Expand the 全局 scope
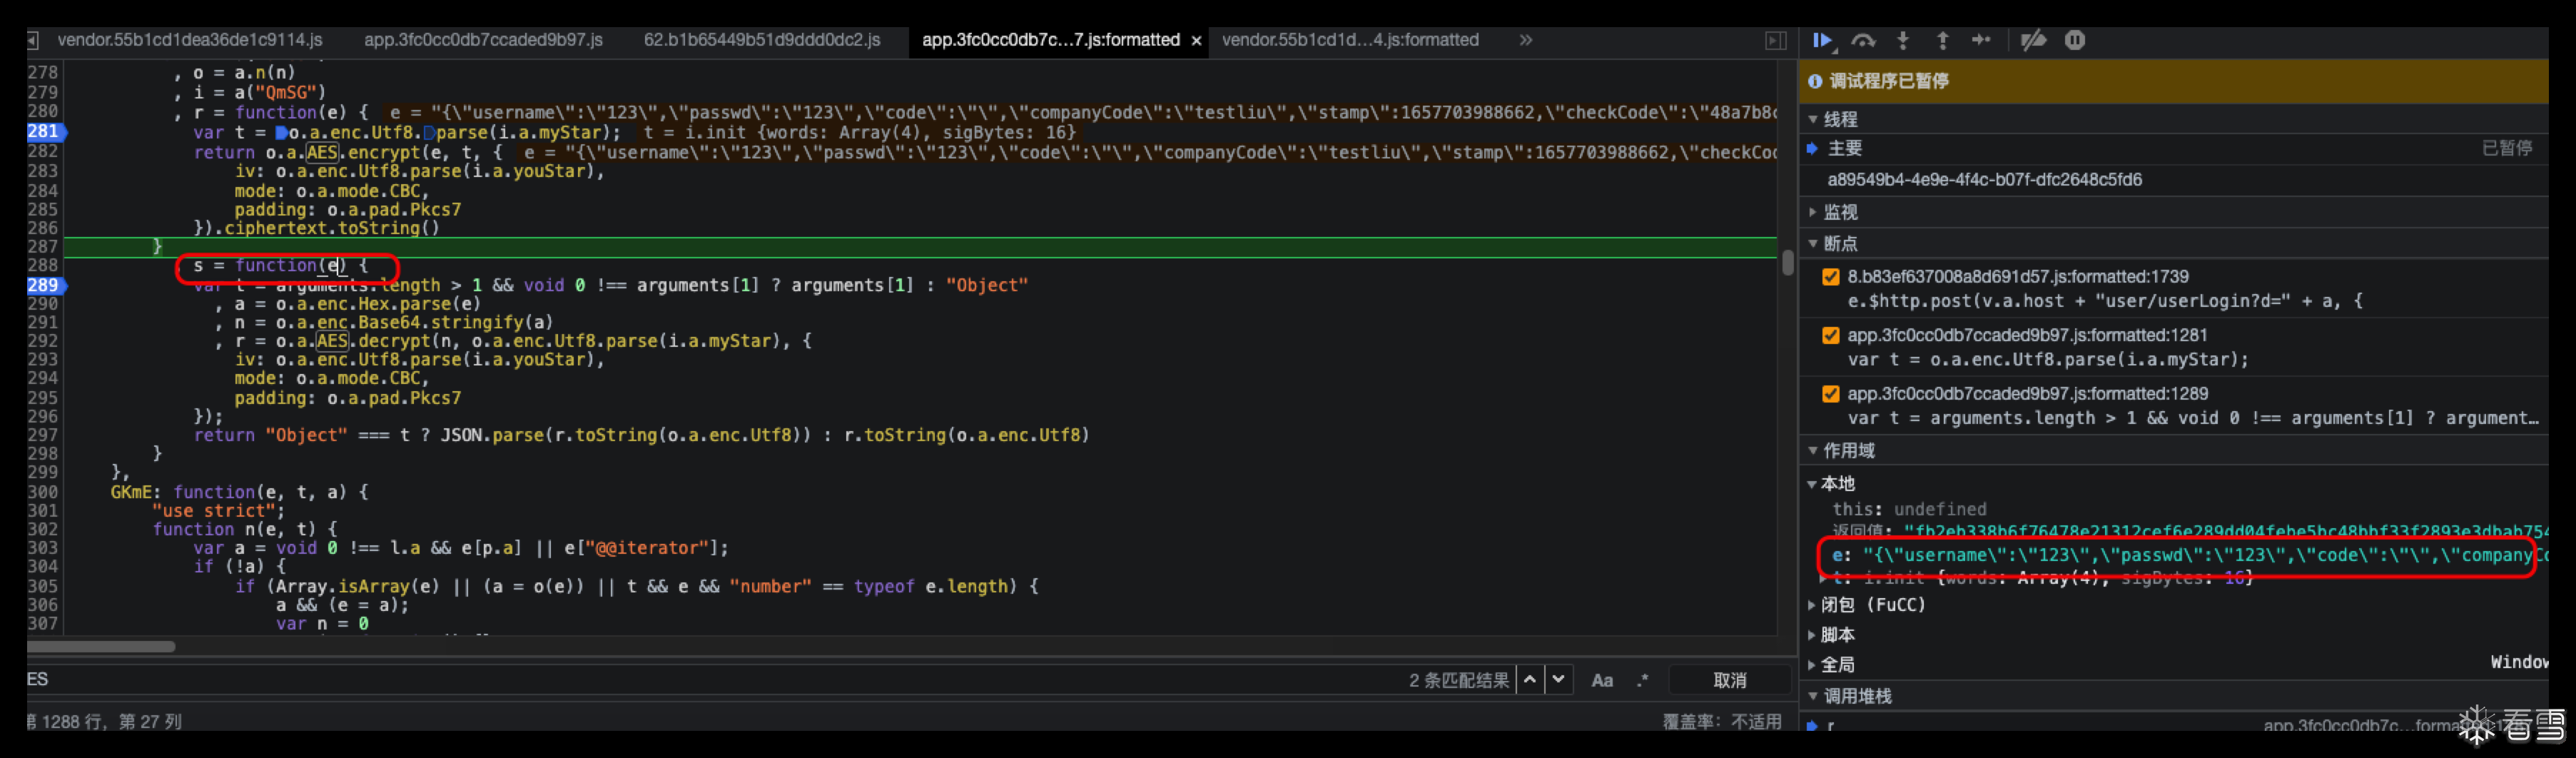 tap(1812, 665)
